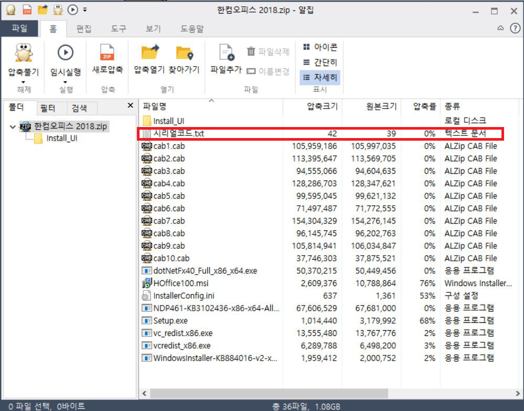Image resolution: width=524 pixels, height=411 pixels.
Task: Sort by the 종류 column header
Action: point(479,107)
